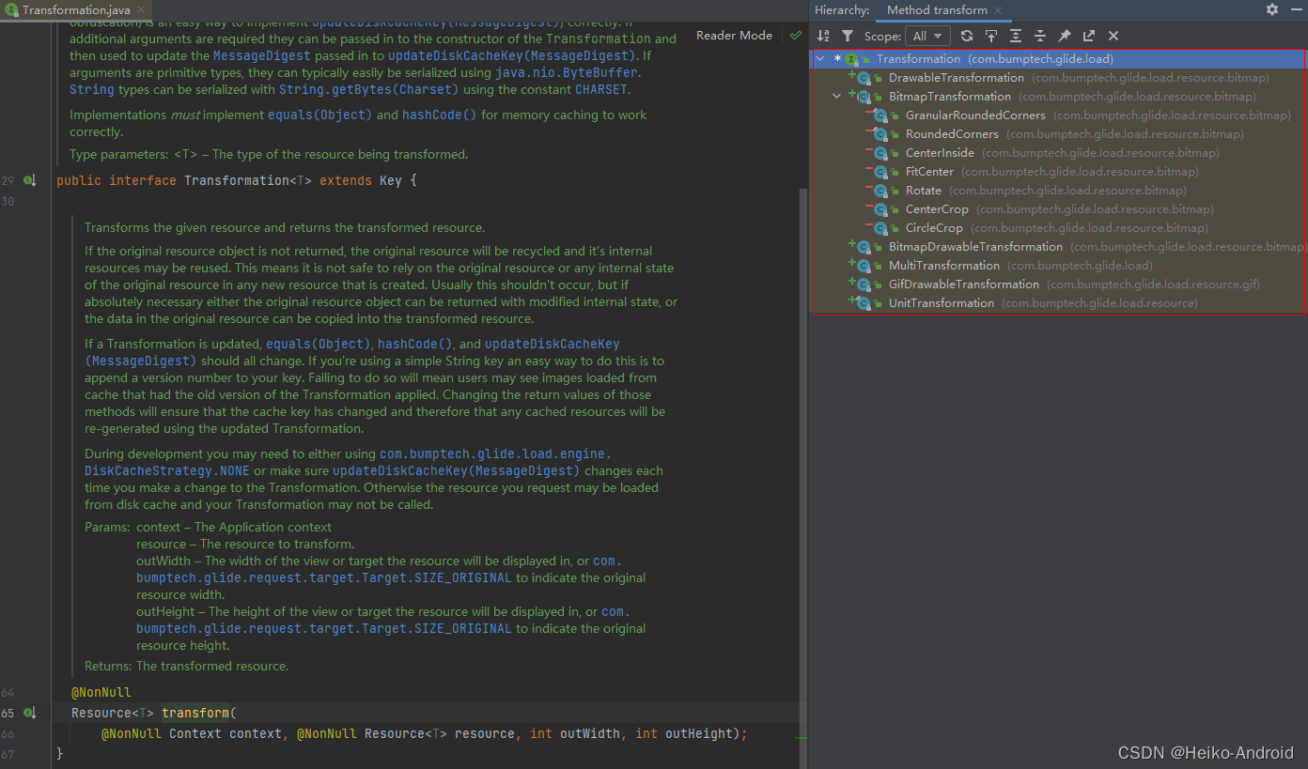Click the transform method name
The width and height of the screenshot is (1308, 769).
coord(195,713)
